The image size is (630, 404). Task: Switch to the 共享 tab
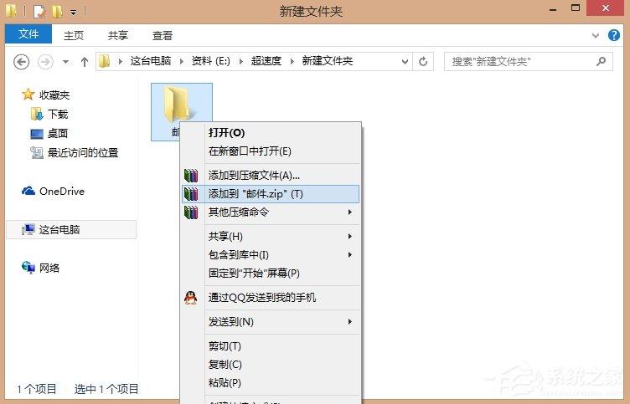tap(118, 35)
